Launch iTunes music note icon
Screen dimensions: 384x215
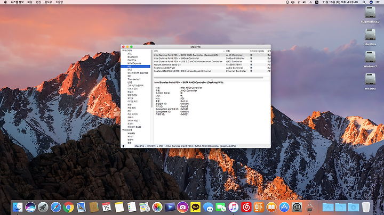(x=234, y=207)
